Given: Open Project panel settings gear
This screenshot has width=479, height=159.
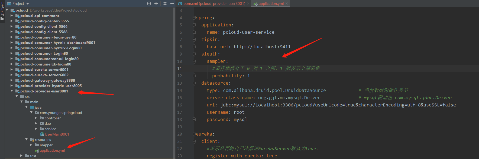Looking at the screenshot, I should [165, 4].
